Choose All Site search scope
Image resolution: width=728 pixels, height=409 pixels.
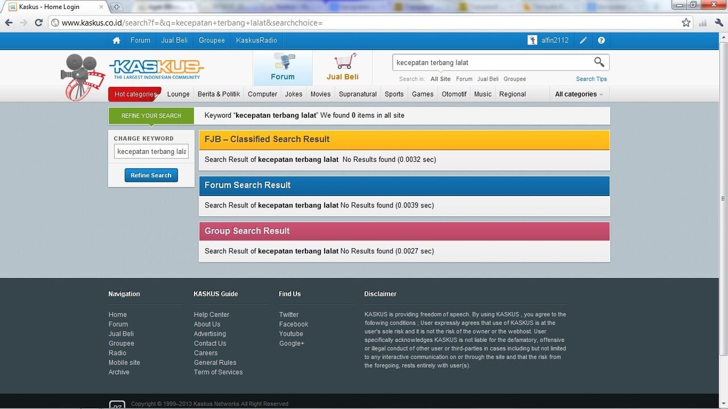point(440,79)
